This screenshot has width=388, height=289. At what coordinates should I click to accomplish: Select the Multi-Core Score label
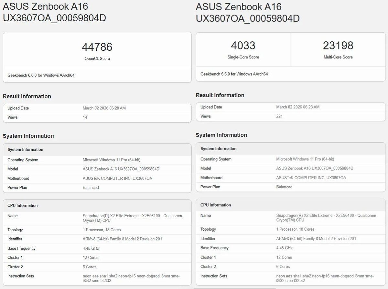click(x=338, y=57)
